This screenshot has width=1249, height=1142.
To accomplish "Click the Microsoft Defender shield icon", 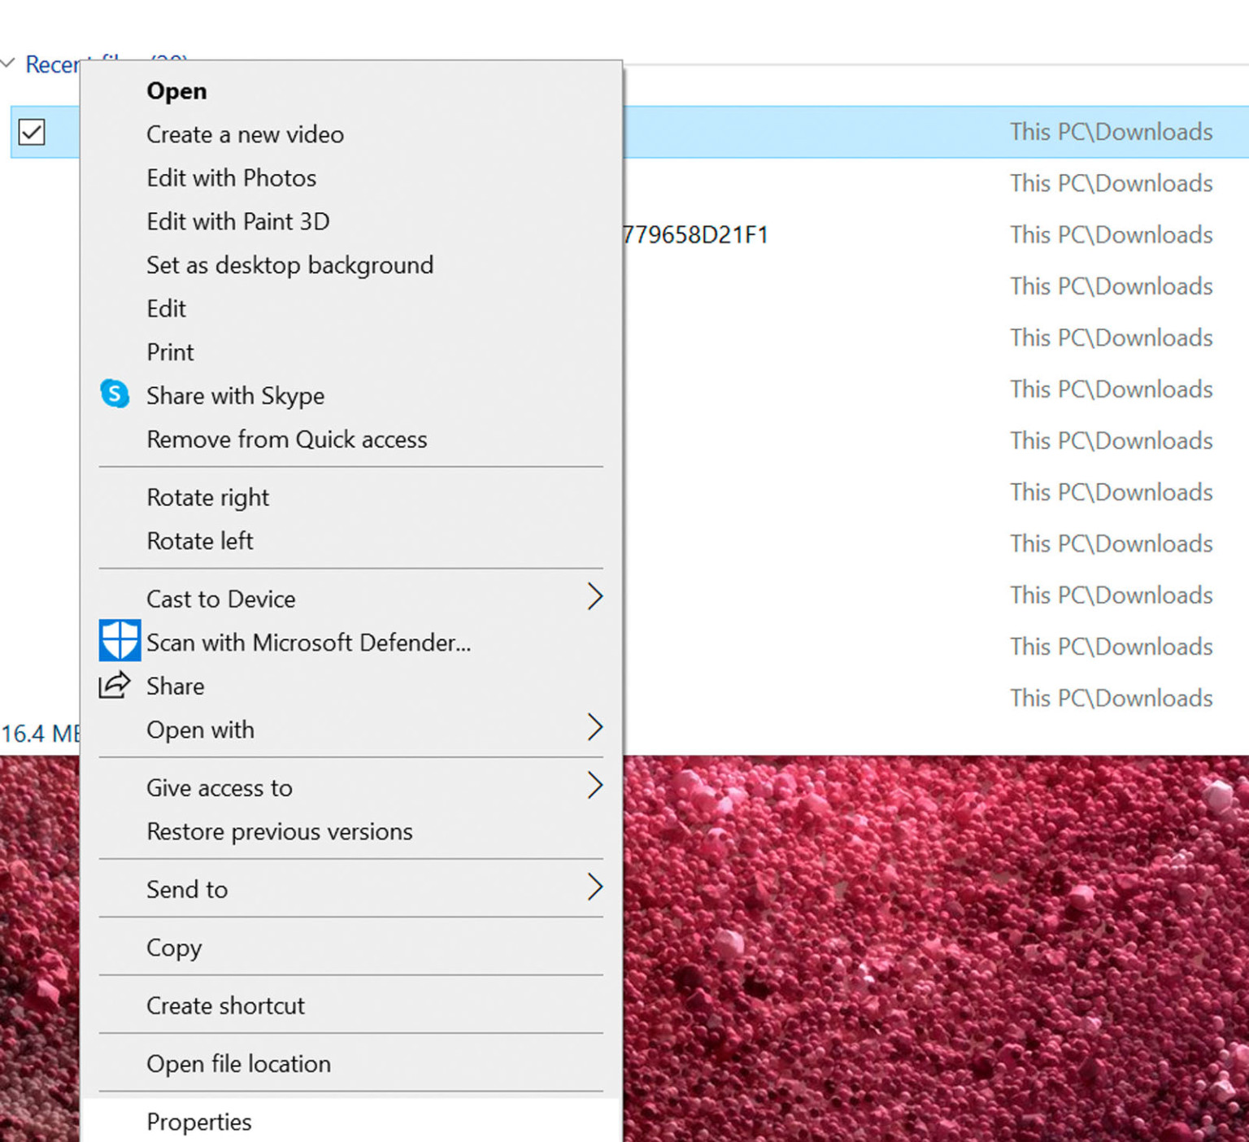I will 119,641.
